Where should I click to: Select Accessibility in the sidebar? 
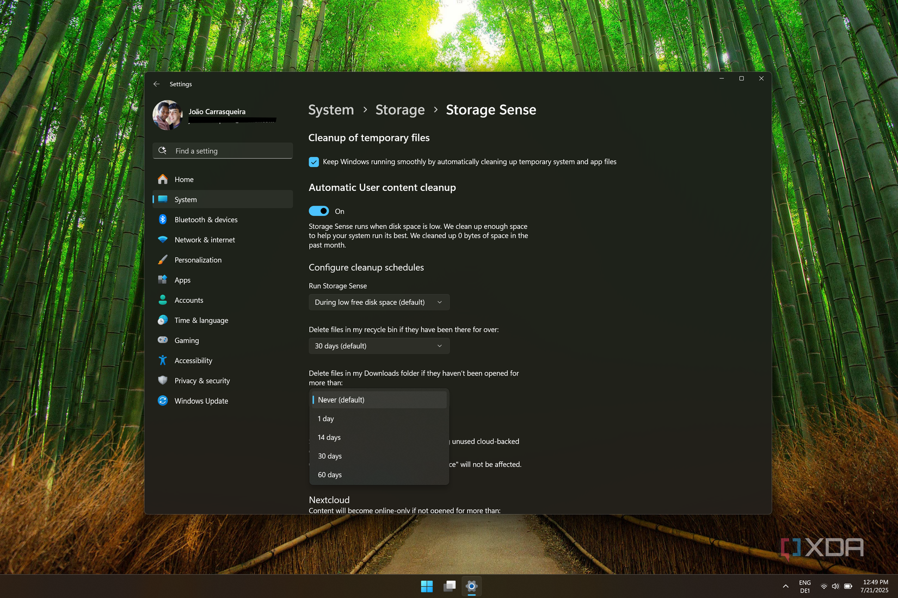193,360
